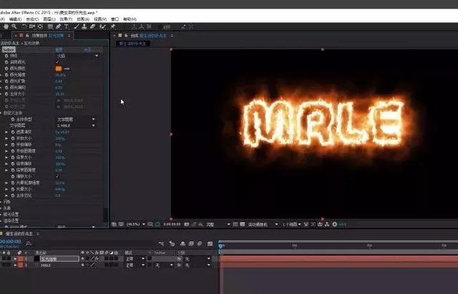Open view layout dropdown in viewer
This screenshot has width=458, height=294.
(291, 224)
